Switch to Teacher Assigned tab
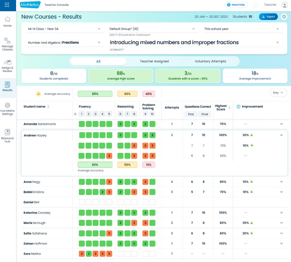Screen dimensions: 291x262 154,62
